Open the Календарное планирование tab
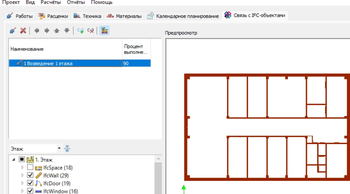The image size is (350, 194). (183, 16)
